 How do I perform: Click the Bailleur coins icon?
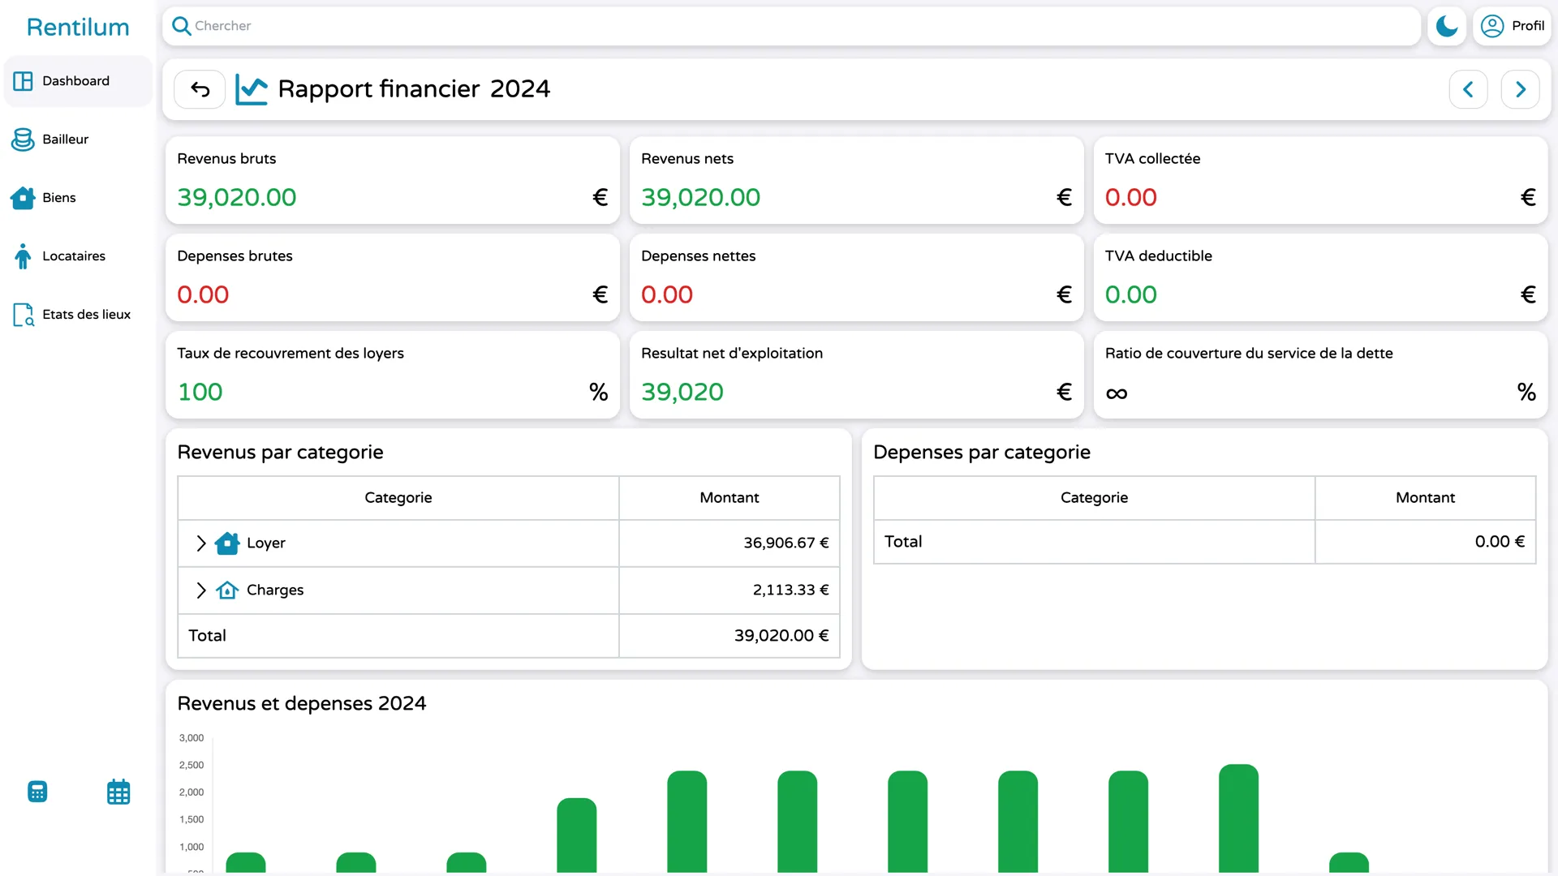(x=23, y=140)
